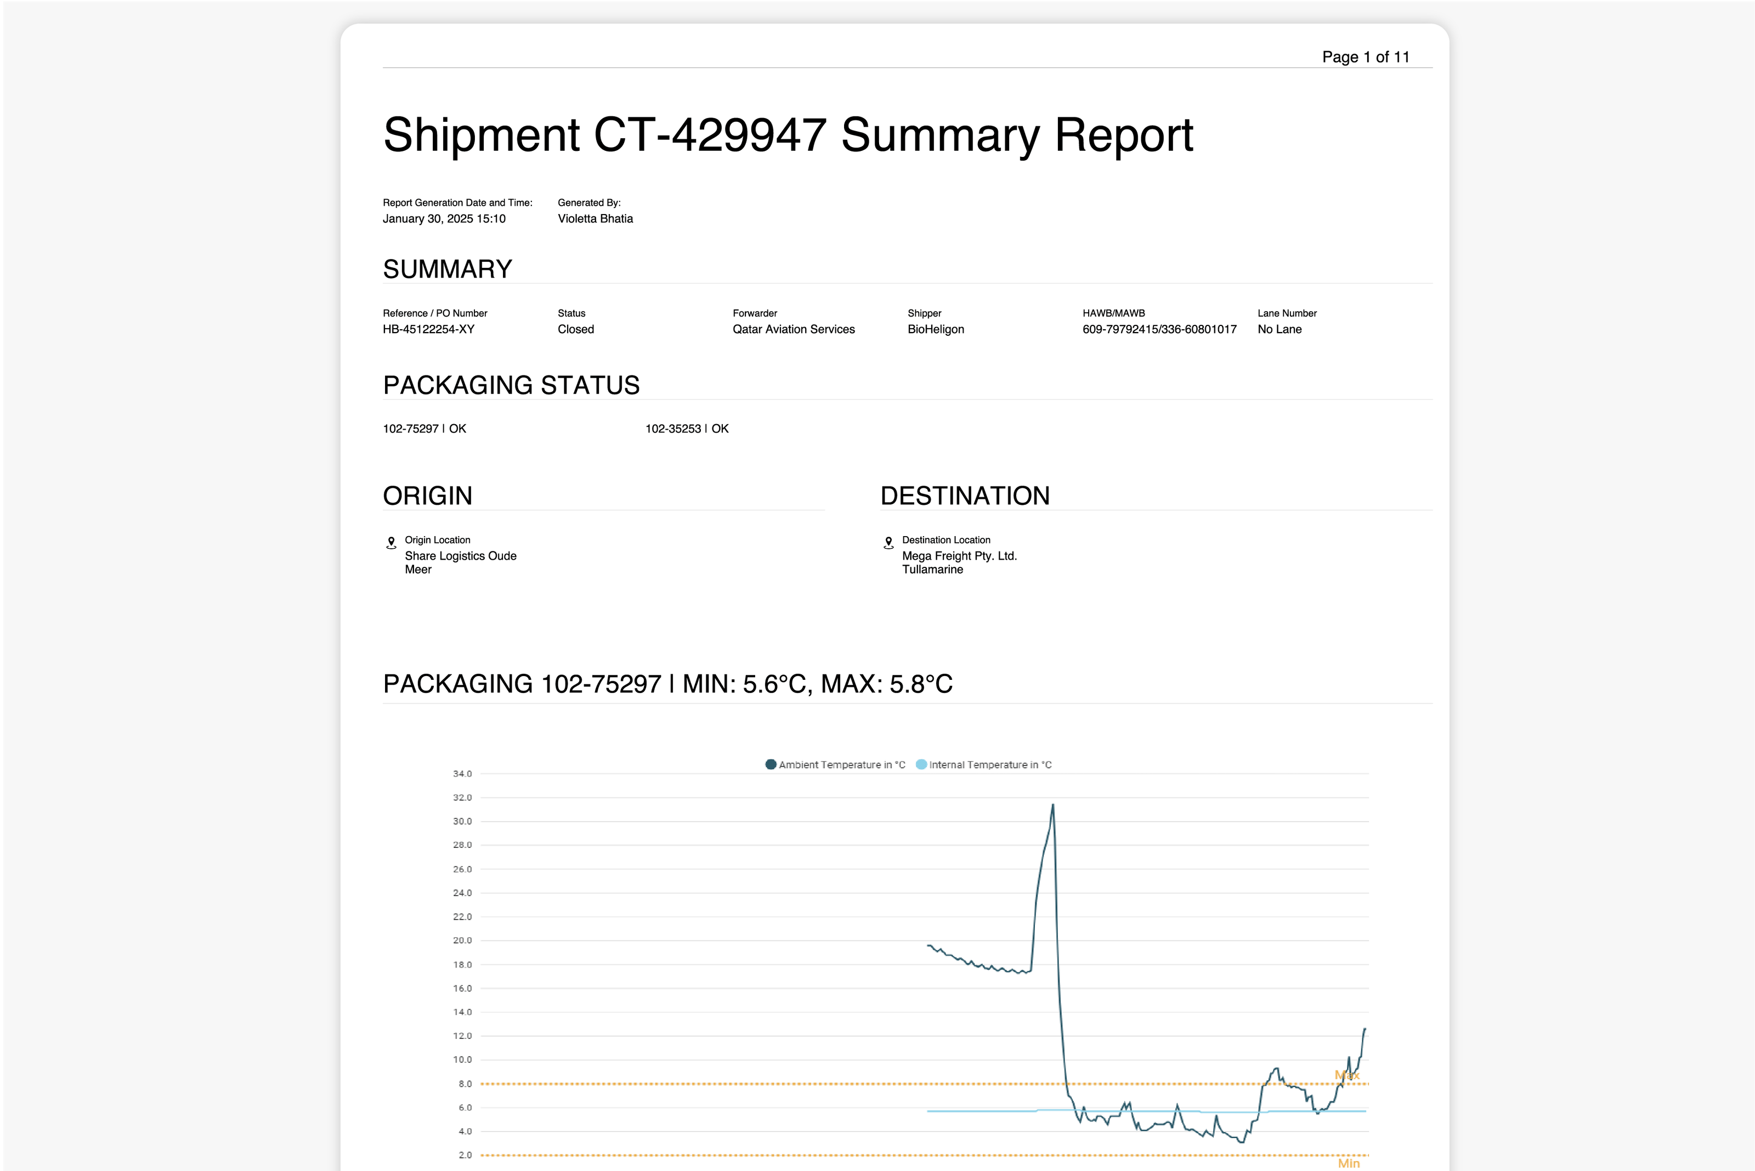
Task: Click the Origin Location pin icon
Action: tap(391, 543)
